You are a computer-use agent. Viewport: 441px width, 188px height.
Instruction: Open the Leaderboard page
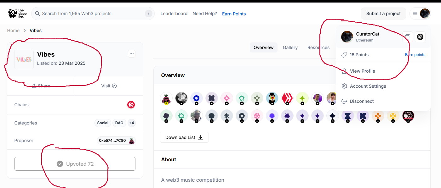174,14
